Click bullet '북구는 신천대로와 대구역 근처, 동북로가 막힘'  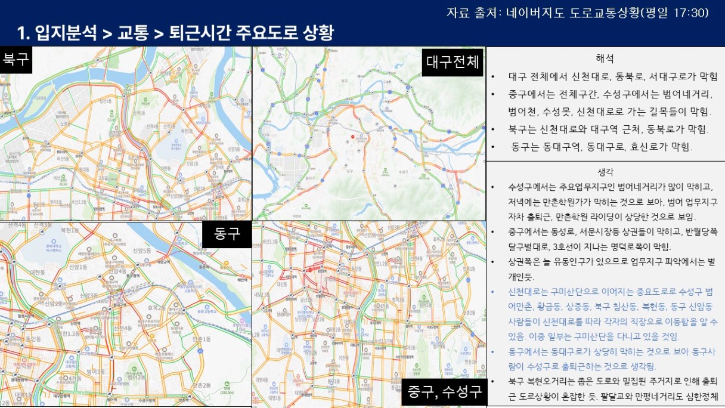point(608,129)
